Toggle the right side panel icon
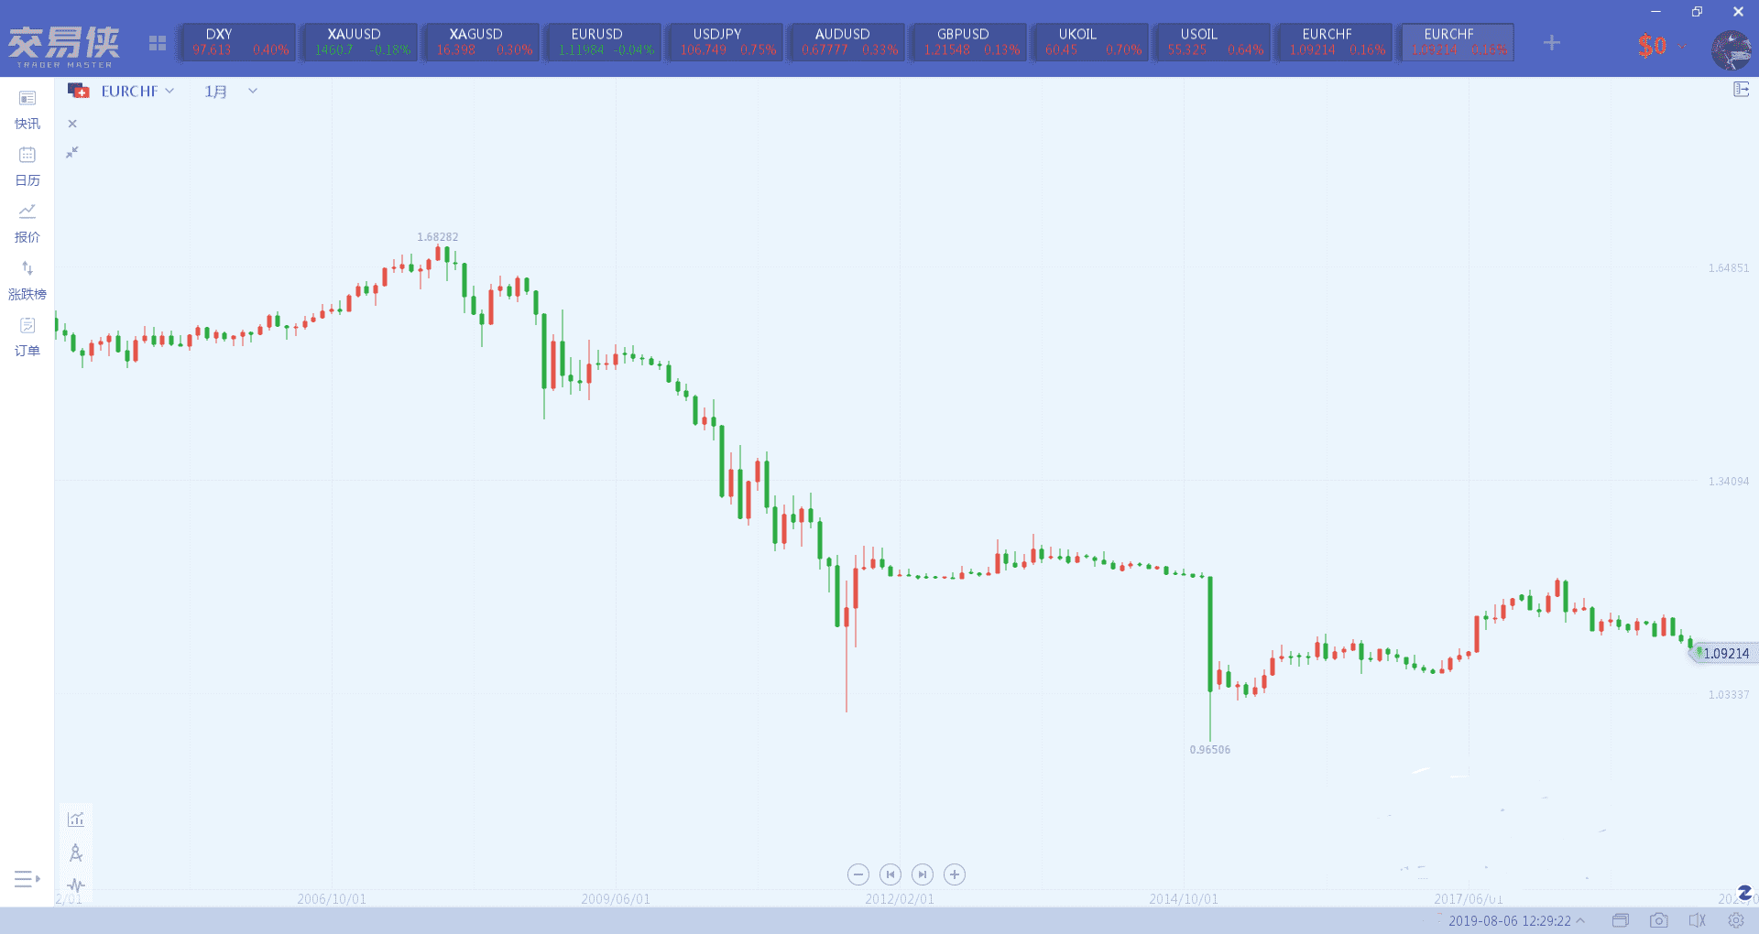Viewport: 1759px width, 934px height. (x=1741, y=90)
